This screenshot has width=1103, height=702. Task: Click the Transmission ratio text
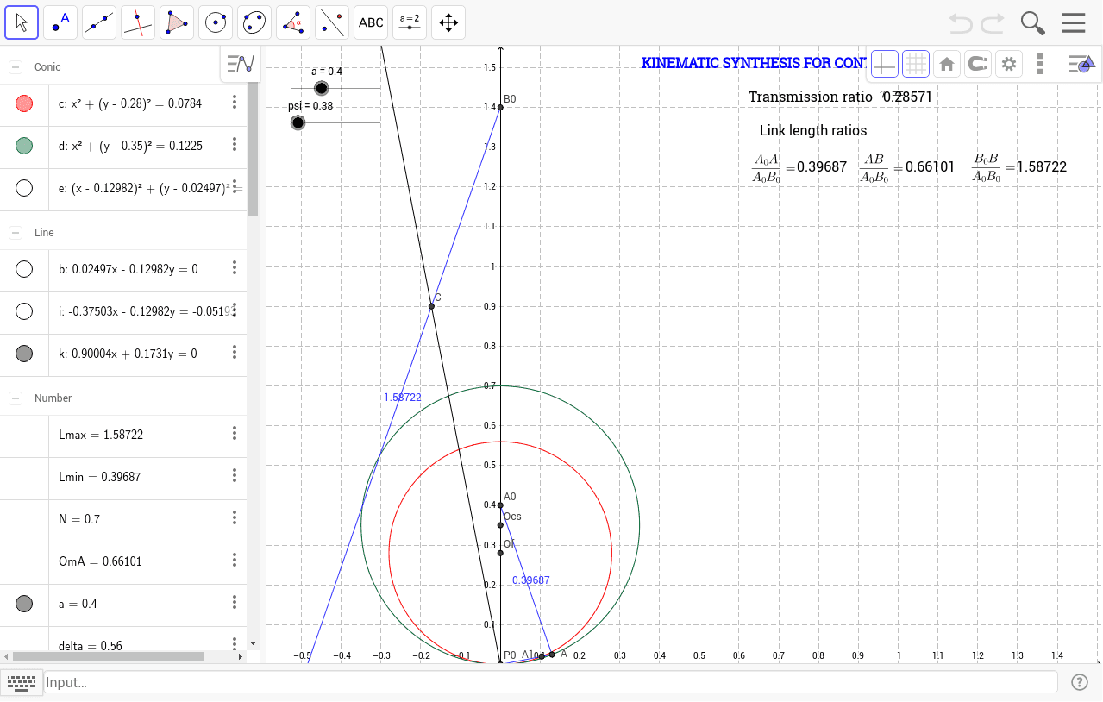[811, 97]
